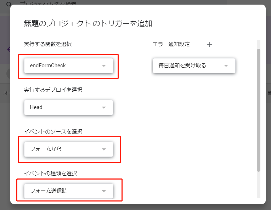Click the 実行する関数を選択 label
Viewport: 271px width, 210px height.
pyautogui.click(x=48, y=44)
